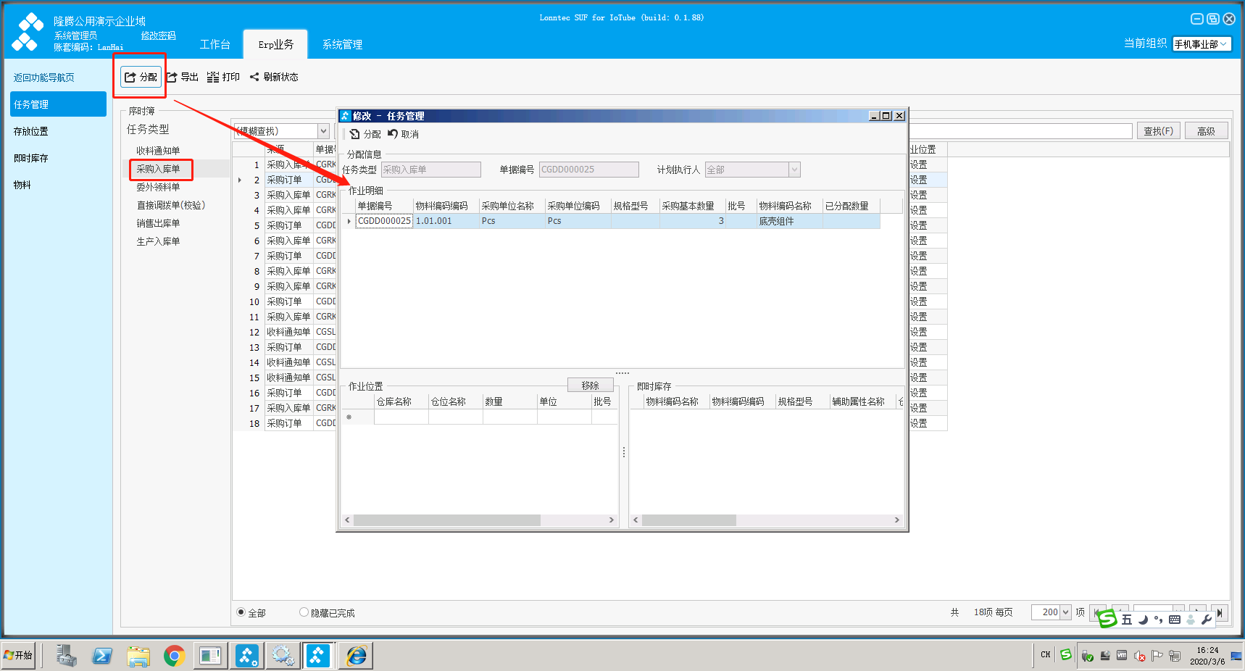The width and height of the screenshot is (1245, 671).
Task: Click the Windows 开始 start button
Action: point(19,655)
